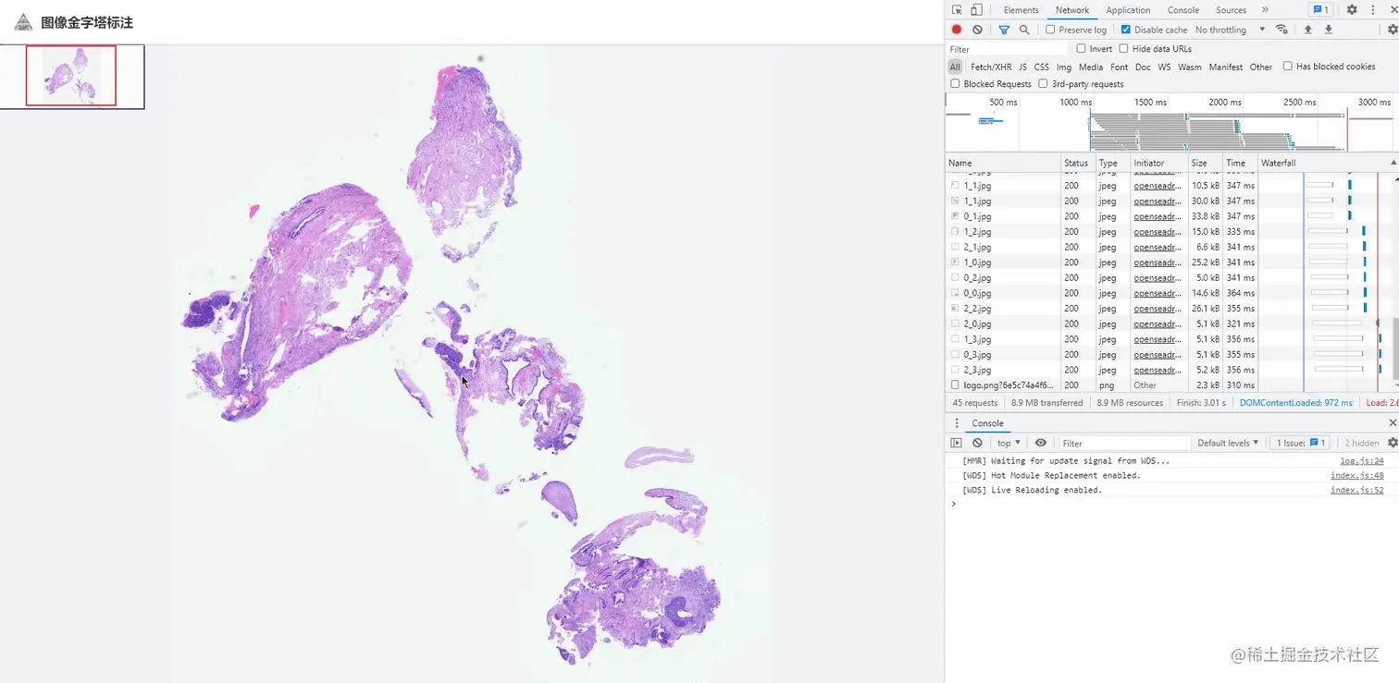Image resolution: width=1399 pixels, height=683 pixels.
Task: Open the log.js:24 source link
Action: pyautogui.click(x=1362, y=461)
